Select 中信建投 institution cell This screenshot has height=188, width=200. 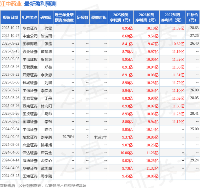tap(30, 59)
